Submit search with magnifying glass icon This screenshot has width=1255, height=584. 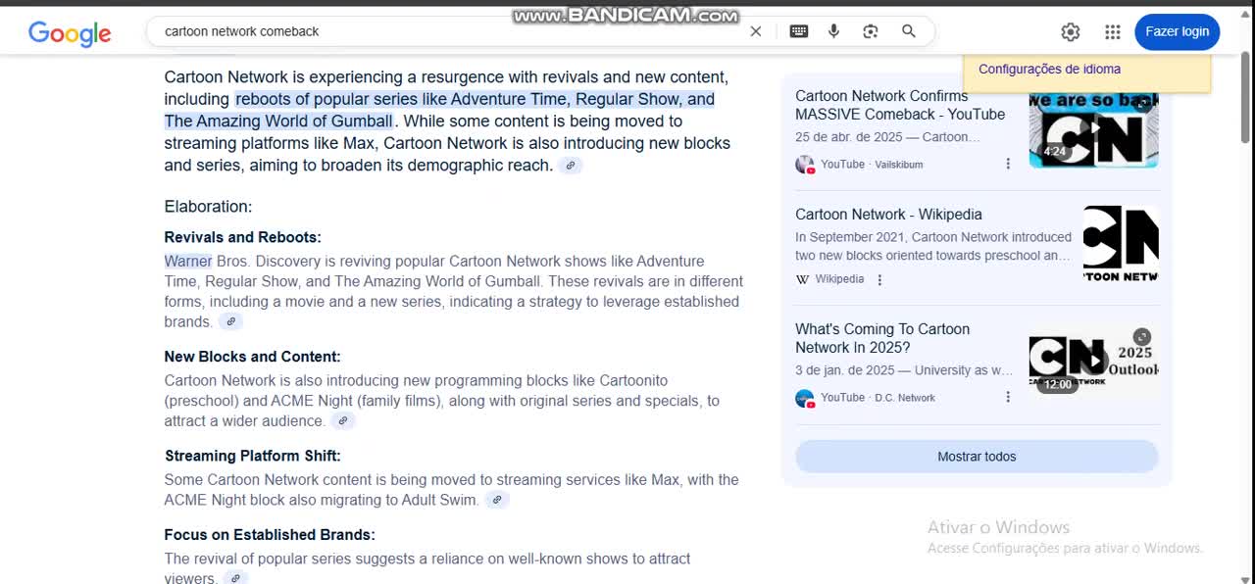[909, 31]
